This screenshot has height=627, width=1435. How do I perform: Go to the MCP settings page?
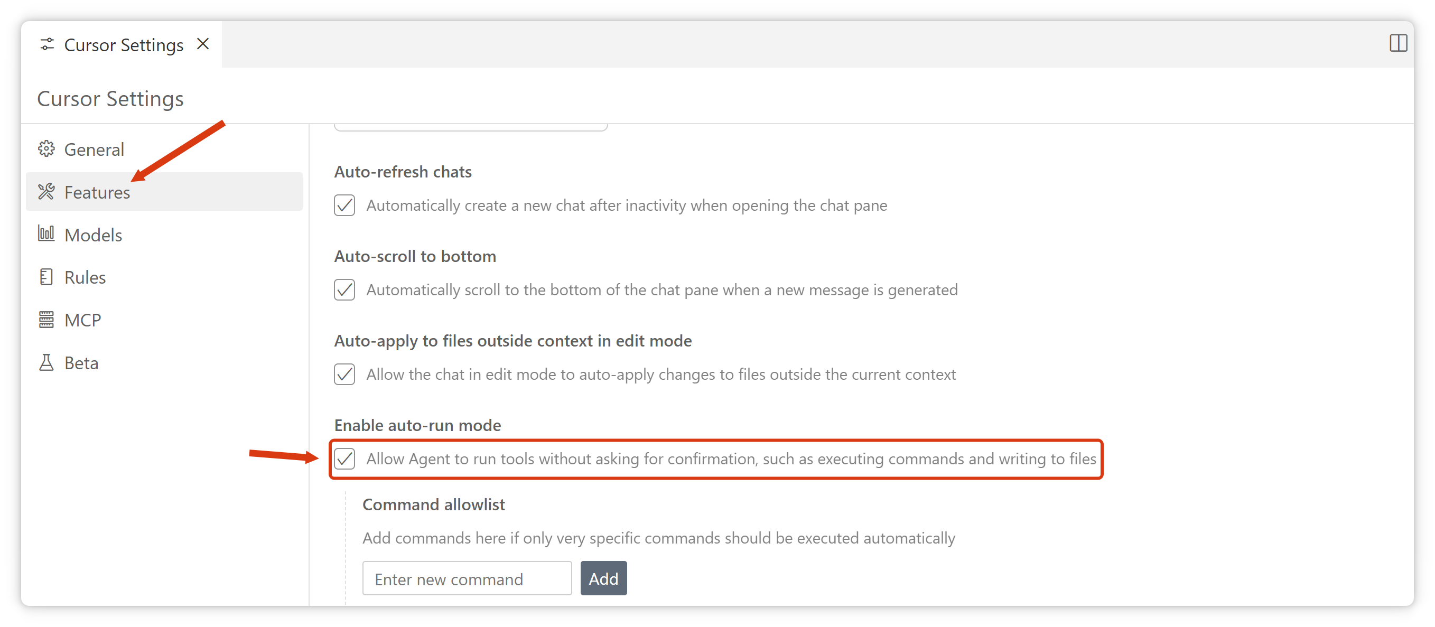coord(82,320)
